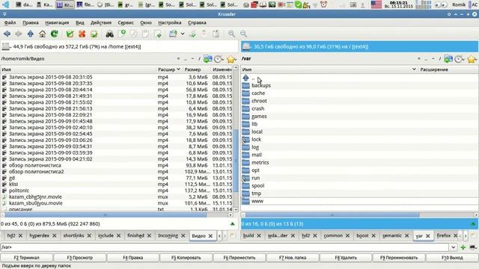This screenshot has width=479, height=269.
Task: Select the www folder
Action: coord(257,201)
